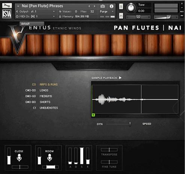Click the SPEED label
Viewport: 185px width, 174px height.
point(147,124)
